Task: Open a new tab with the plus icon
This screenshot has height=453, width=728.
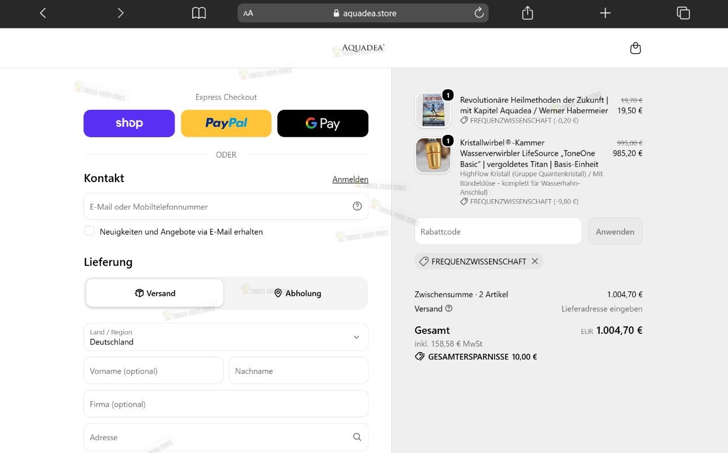Action: pyautogui.click(x=605, y=13)
